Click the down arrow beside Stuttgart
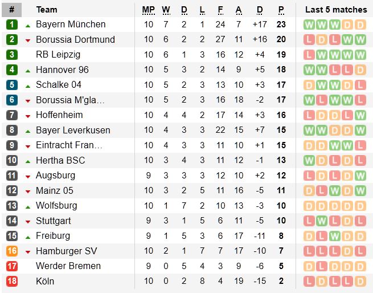373x293 pixels. [28, 221]
